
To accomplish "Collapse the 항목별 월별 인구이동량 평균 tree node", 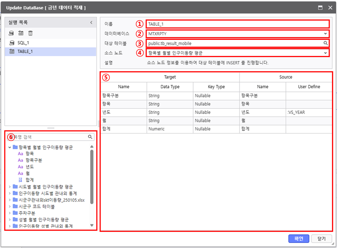I will pyautogui.click(x=10, y=147).
